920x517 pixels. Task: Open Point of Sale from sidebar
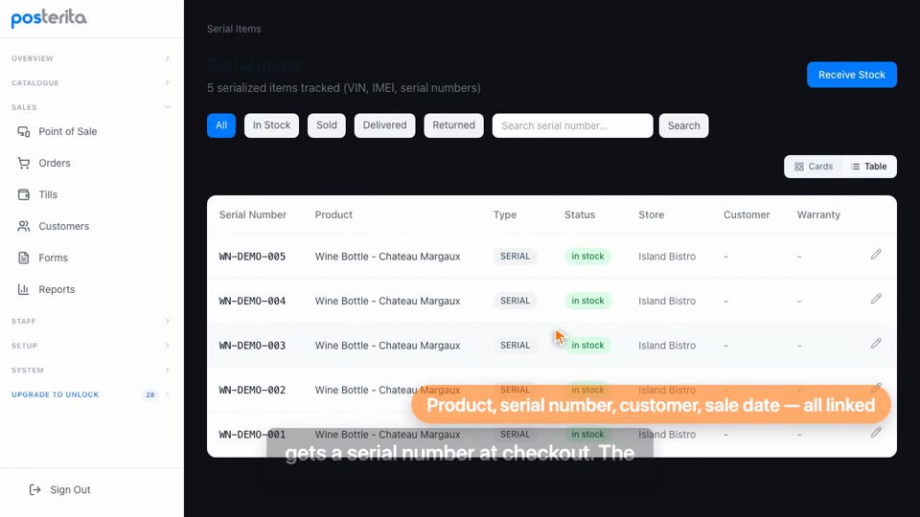point(67,131)
